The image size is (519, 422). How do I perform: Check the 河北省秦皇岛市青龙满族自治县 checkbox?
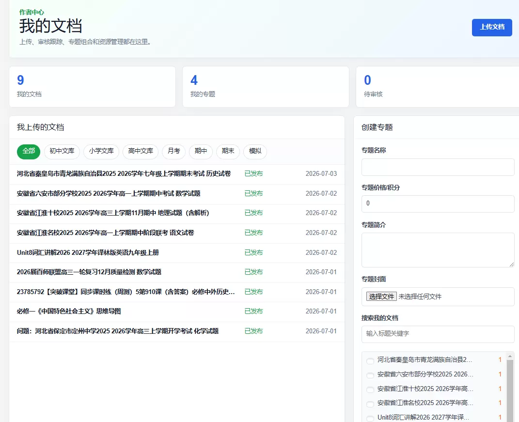click(x=370, y=361)
